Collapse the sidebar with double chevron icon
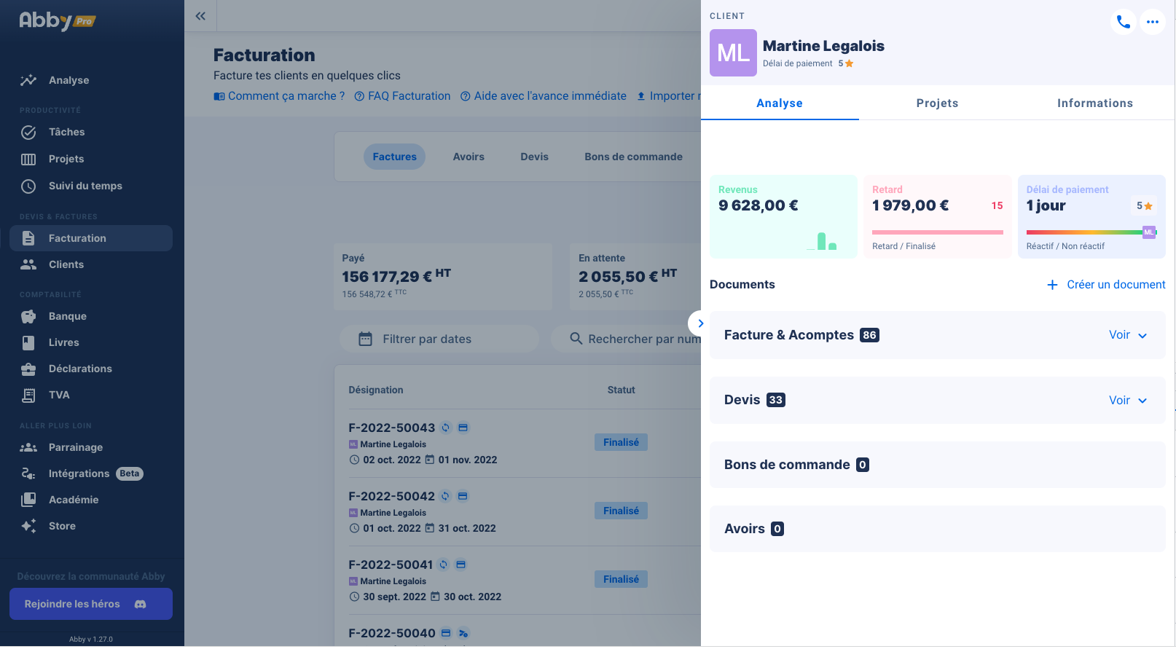1176x649 pixels. [200, 16]
